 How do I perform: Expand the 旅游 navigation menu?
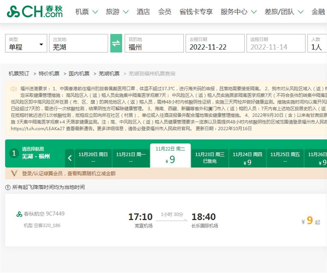(117, 12)
